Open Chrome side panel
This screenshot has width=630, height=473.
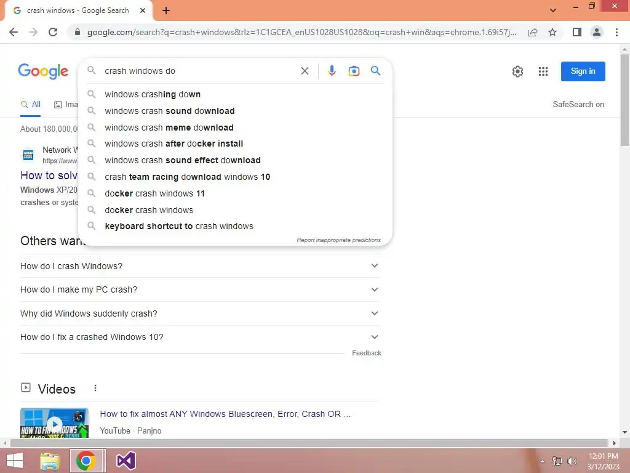(577, 32)
